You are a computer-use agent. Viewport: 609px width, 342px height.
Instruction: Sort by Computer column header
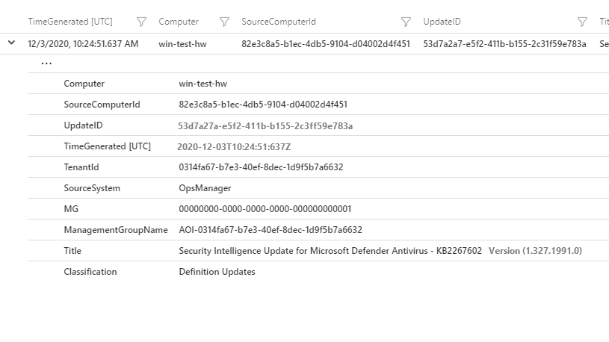[x=179, y=22]
